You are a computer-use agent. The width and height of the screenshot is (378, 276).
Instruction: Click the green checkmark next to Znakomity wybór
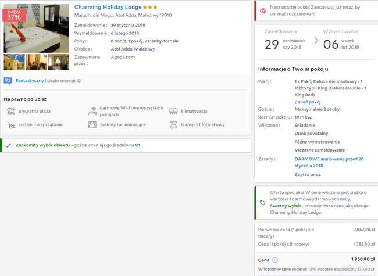[8, 145]
